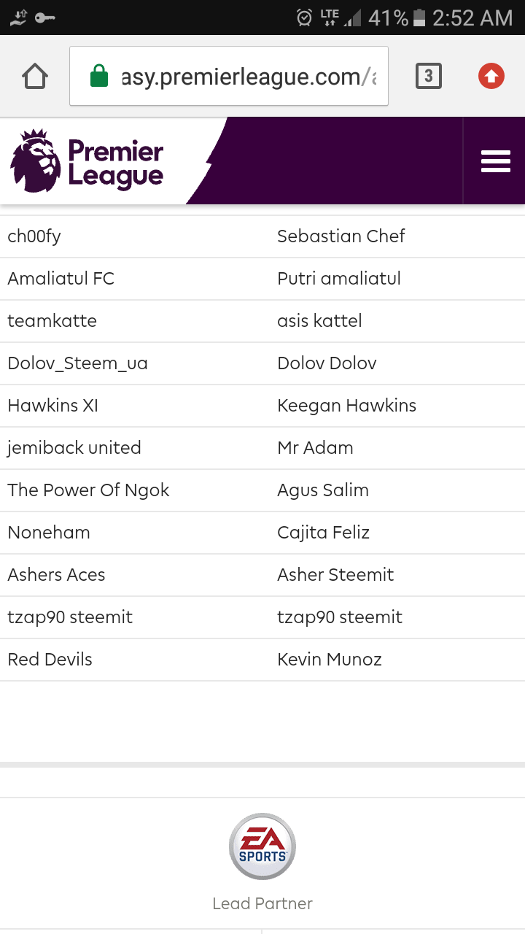Tap the red browser update arrow icon

point(491,76)
